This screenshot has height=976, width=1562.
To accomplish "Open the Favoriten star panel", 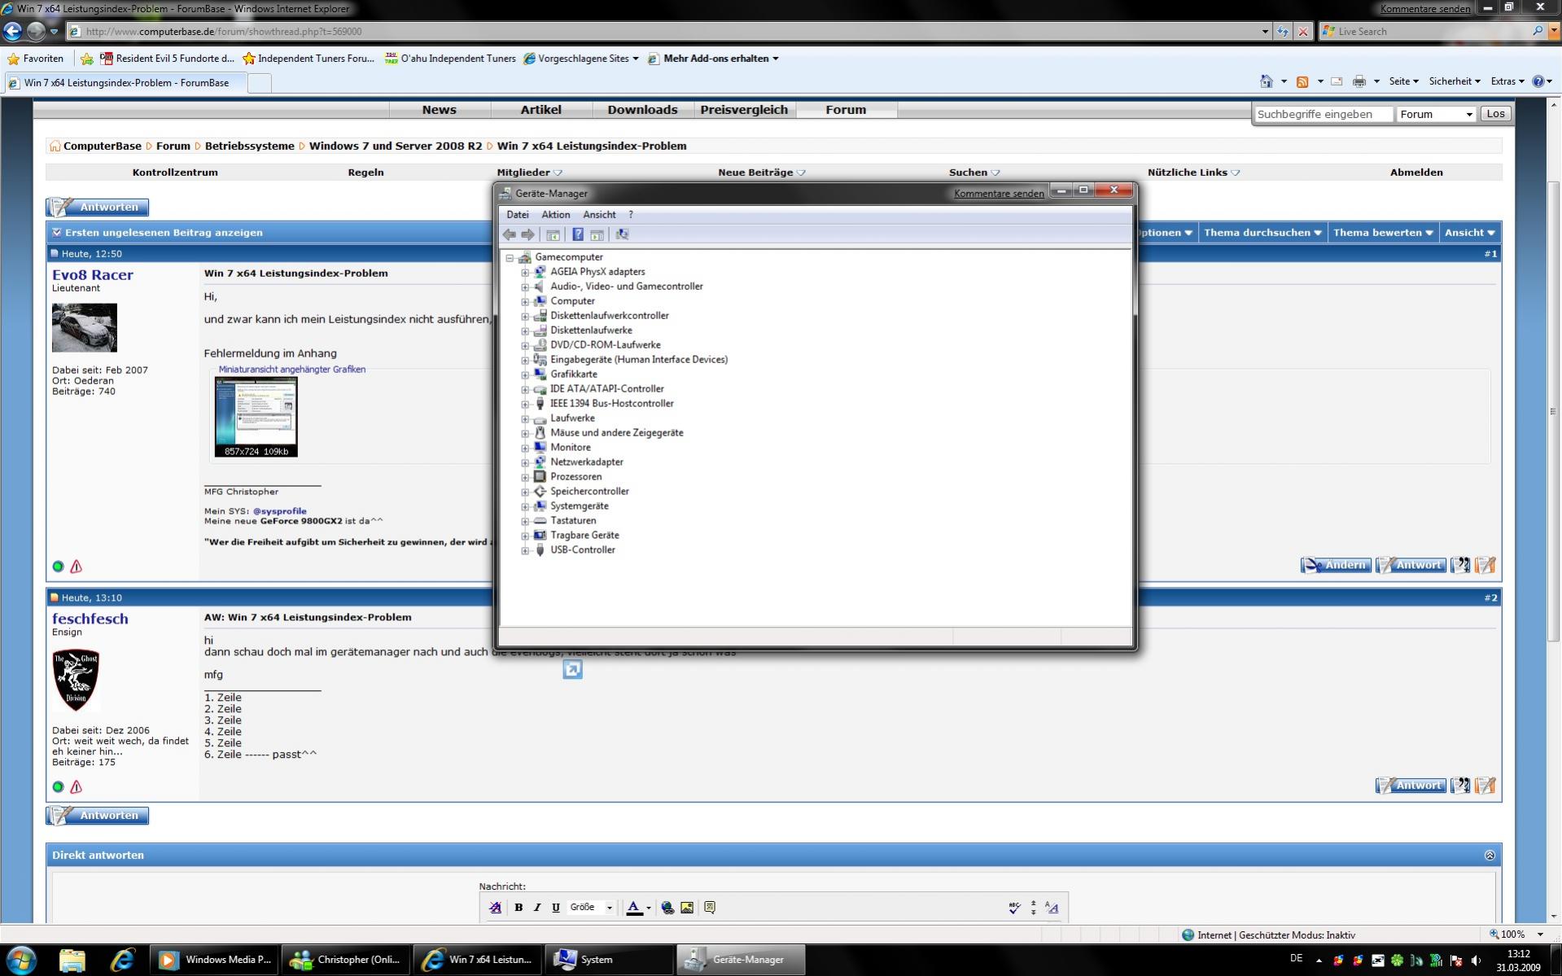I will [x=35, y=59].
